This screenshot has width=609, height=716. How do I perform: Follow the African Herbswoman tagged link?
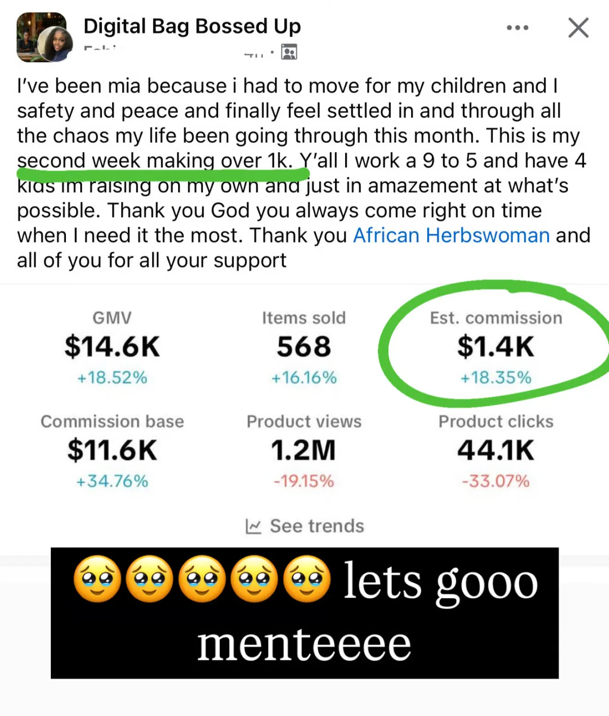(x=451, y=236)
